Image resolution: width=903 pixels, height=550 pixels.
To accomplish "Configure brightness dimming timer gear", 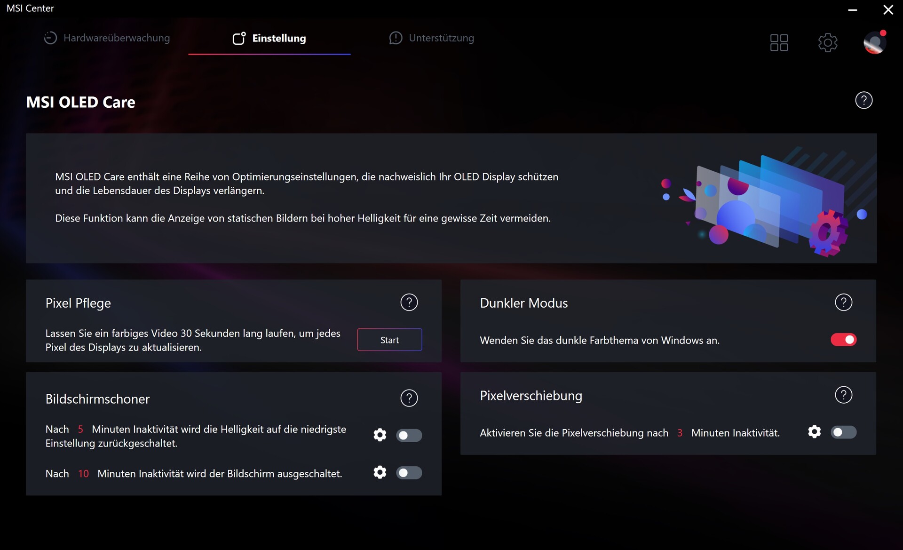I will (380, 435).
